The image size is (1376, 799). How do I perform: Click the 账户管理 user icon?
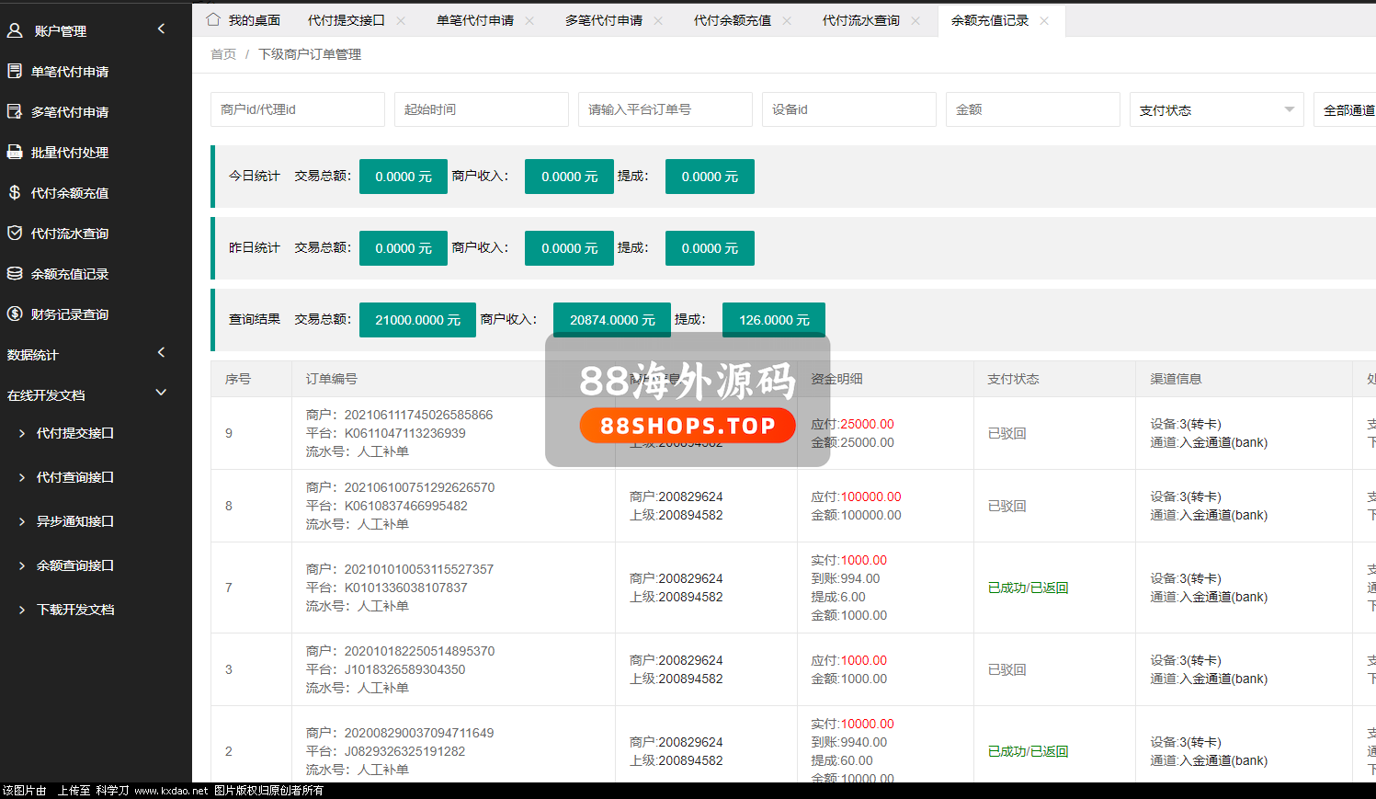pyautogui.click(x=15, y=30)
